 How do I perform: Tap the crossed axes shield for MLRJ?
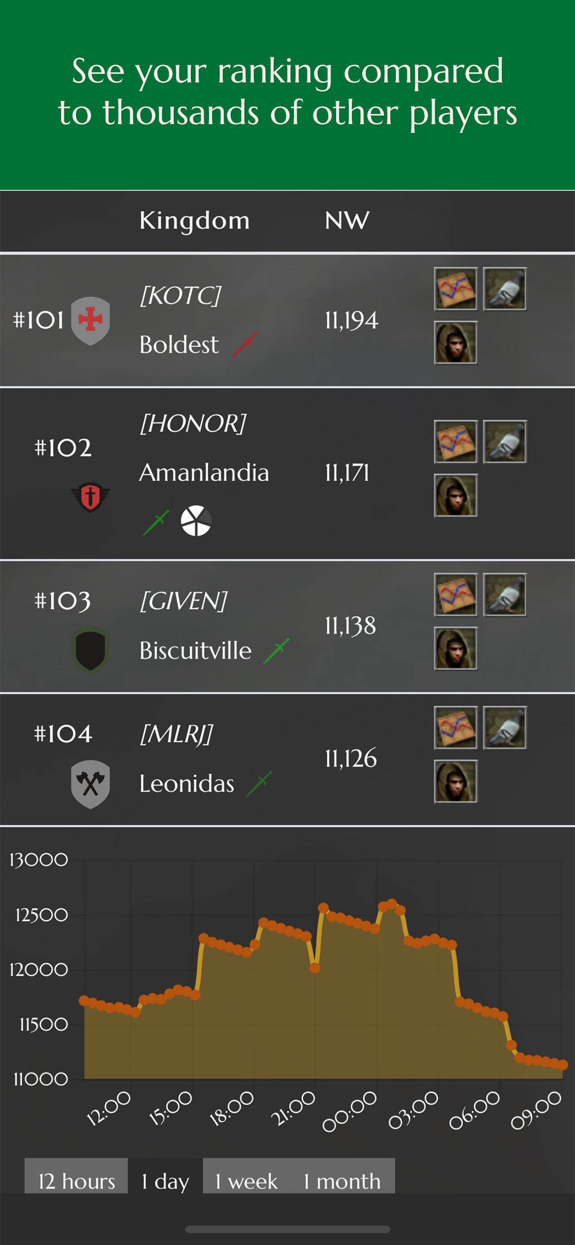pyautogui.click(x=90, y=784)
